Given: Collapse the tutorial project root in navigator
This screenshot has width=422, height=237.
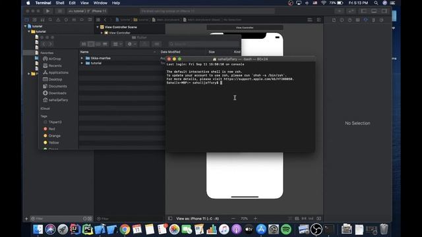Looking at the screenshot, I should click(x=26, y=26).
